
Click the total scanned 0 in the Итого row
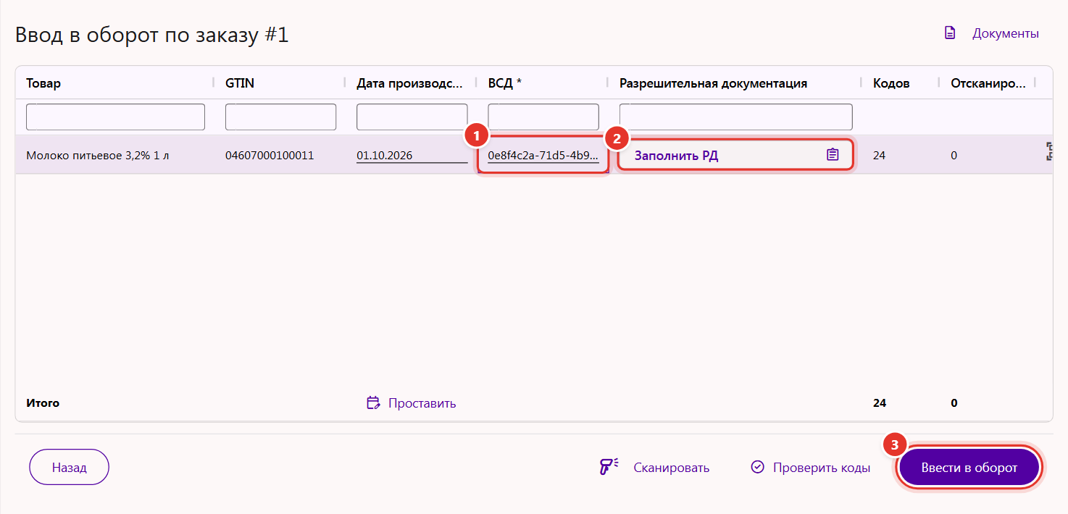(954, 403)
